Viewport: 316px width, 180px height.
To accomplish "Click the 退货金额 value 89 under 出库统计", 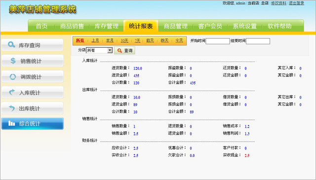I will (x=135, y=105).
